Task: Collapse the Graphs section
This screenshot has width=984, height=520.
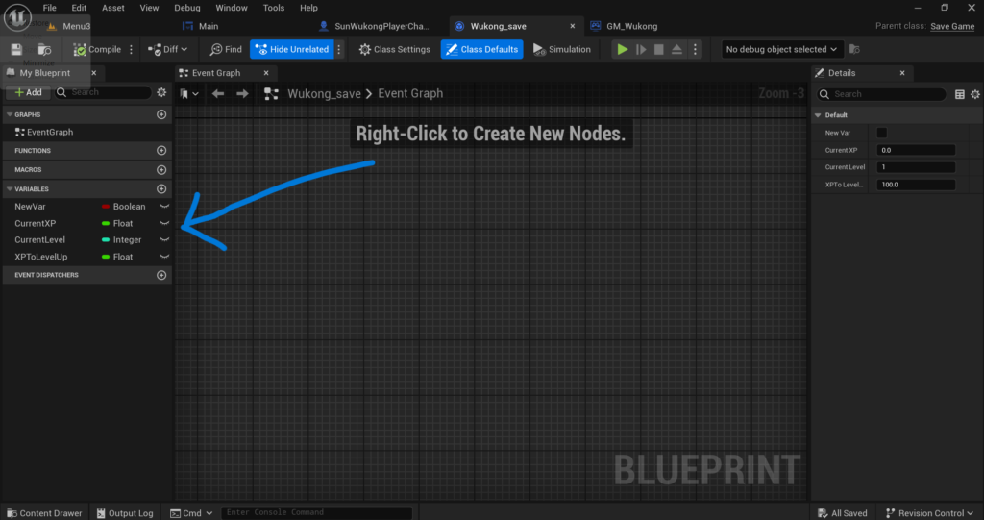Action: [x=10, y=115]
